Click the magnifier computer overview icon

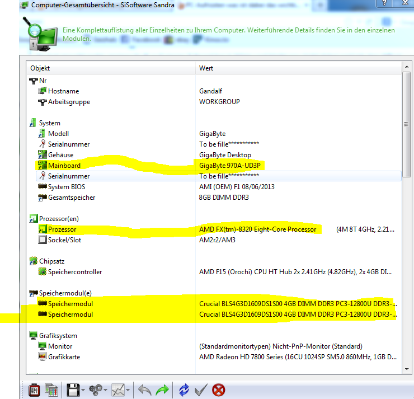[40, 34]
